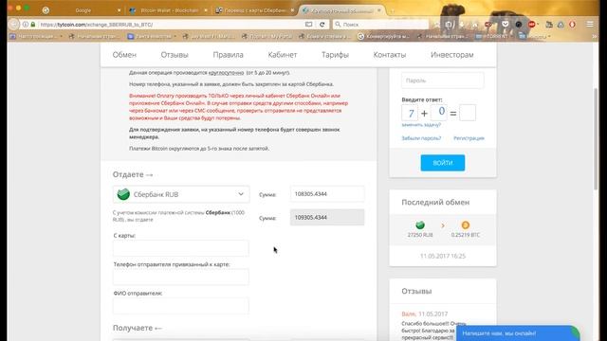The width and height of the screenshot is (607, 341).
Task: Open new tab with plus button
Action: [392, 10]
